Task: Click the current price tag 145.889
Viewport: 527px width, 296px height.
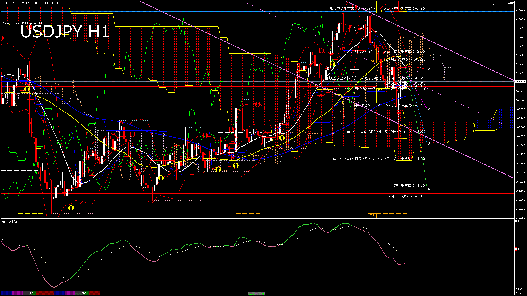Action: (520, 82)
